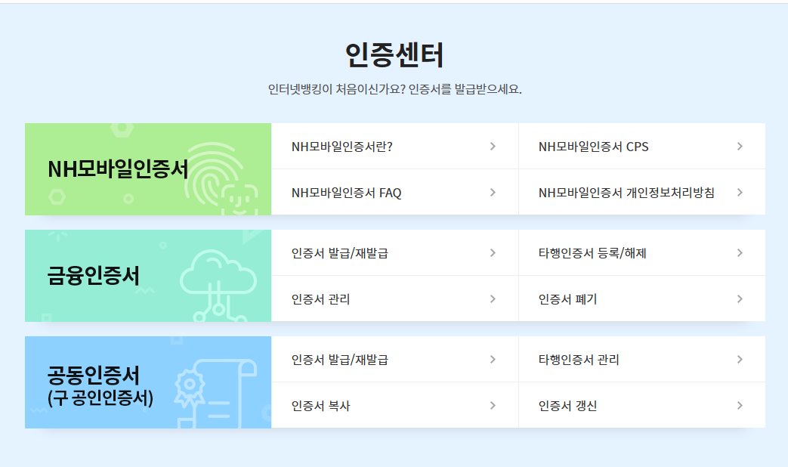Viewport: 788px width, 467px height.
Task: Click the chevron next to 타행인증서 관리
Action: pyautogui.click(x=740, y=360)
